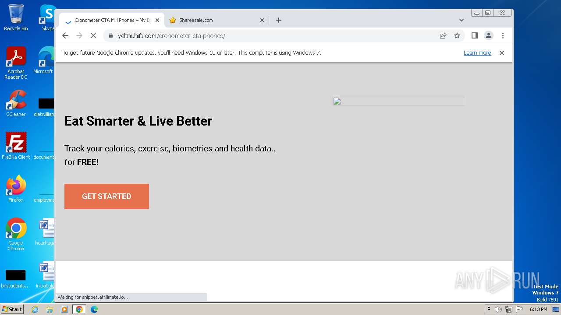Open Microsoft Edge from the taskbar
561x315 pixels.
click(94, 309)
